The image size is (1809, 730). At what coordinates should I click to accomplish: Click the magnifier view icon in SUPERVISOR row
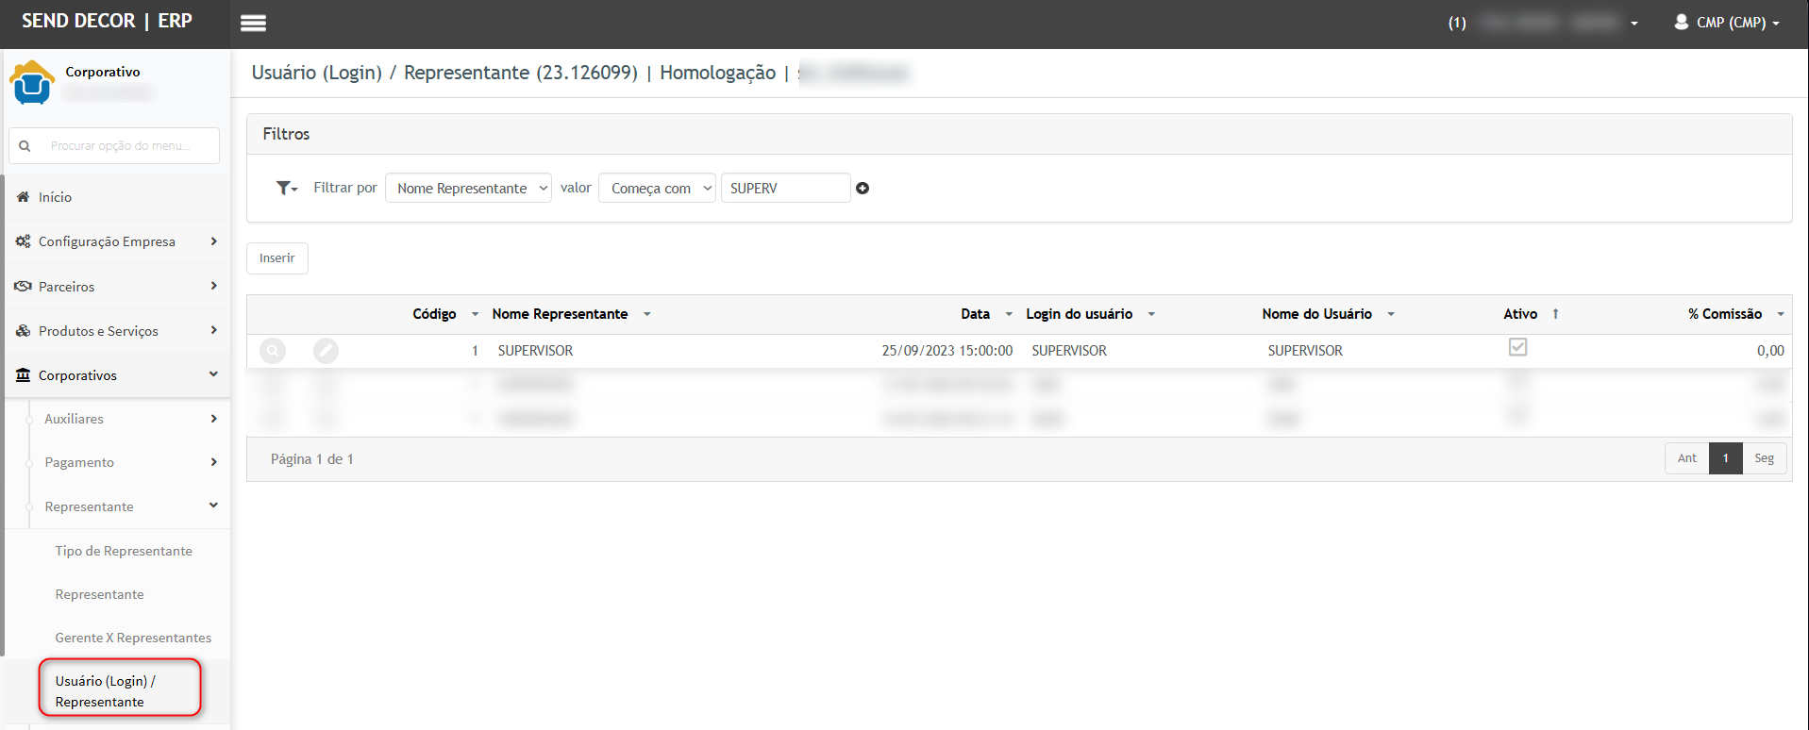(273, 351)
